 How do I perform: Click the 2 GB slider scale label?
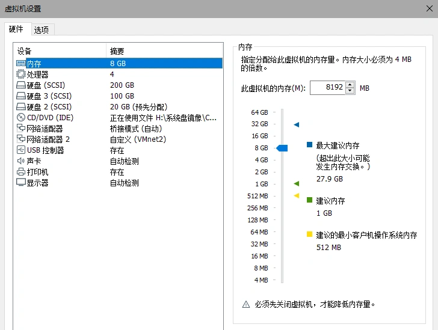pos(261,172)
